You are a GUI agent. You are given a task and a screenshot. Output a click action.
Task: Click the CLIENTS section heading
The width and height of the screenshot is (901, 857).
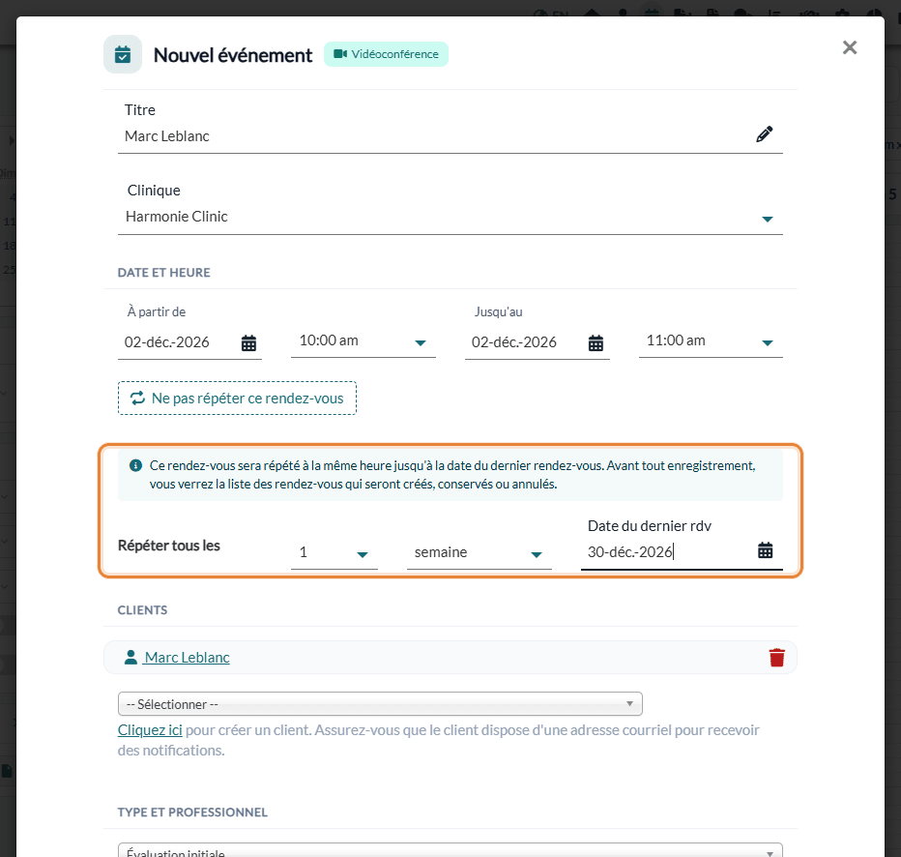pyautogui.click(x=142, y=610)
